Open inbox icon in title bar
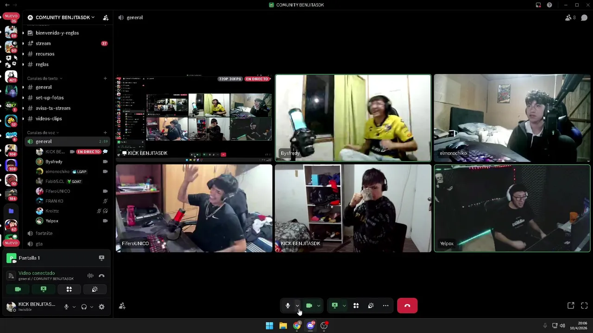 click(x=538, y=5)
